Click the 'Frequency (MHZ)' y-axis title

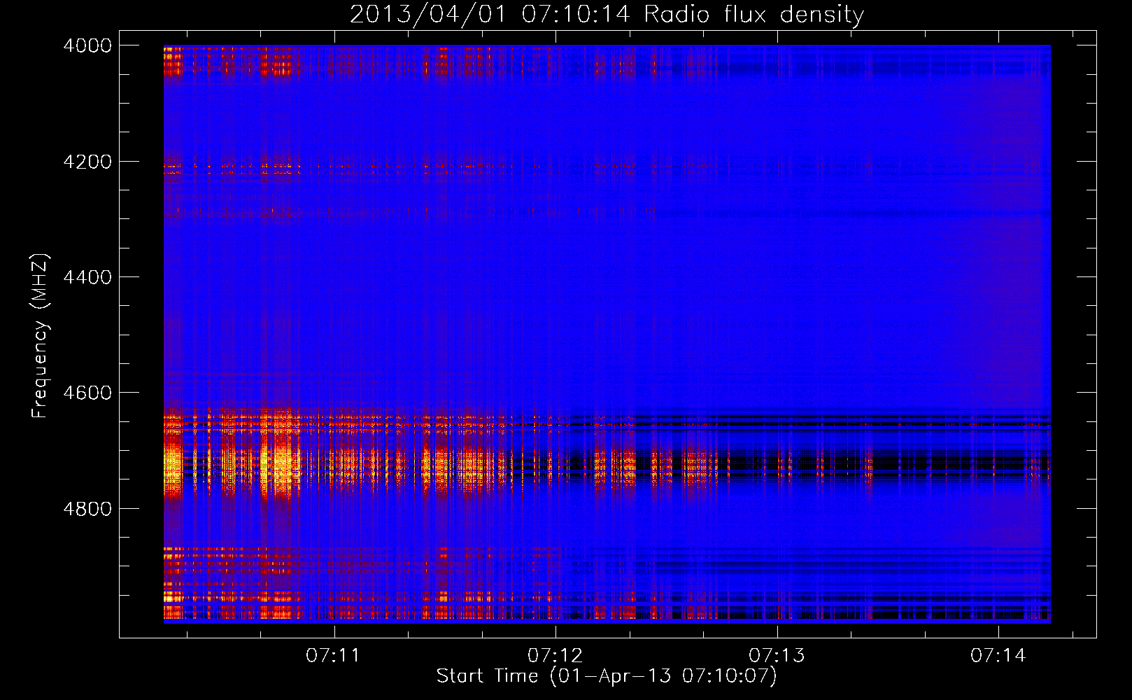tap(40, 336)
